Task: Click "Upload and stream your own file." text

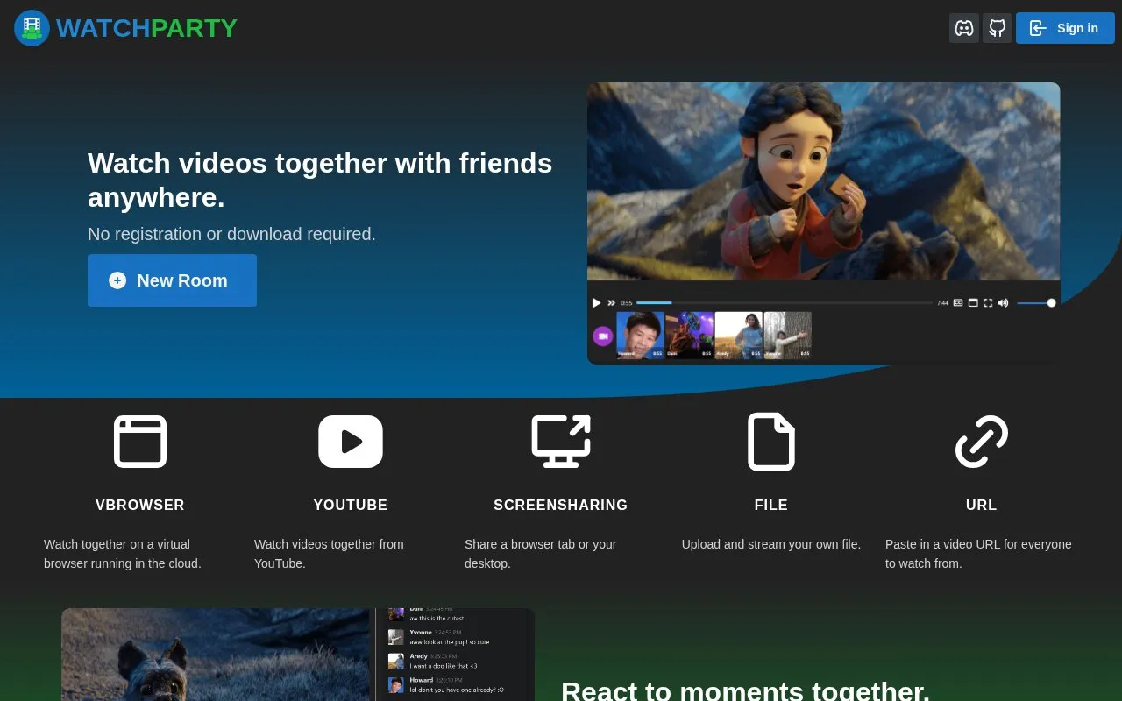Action: coord(771,544)
